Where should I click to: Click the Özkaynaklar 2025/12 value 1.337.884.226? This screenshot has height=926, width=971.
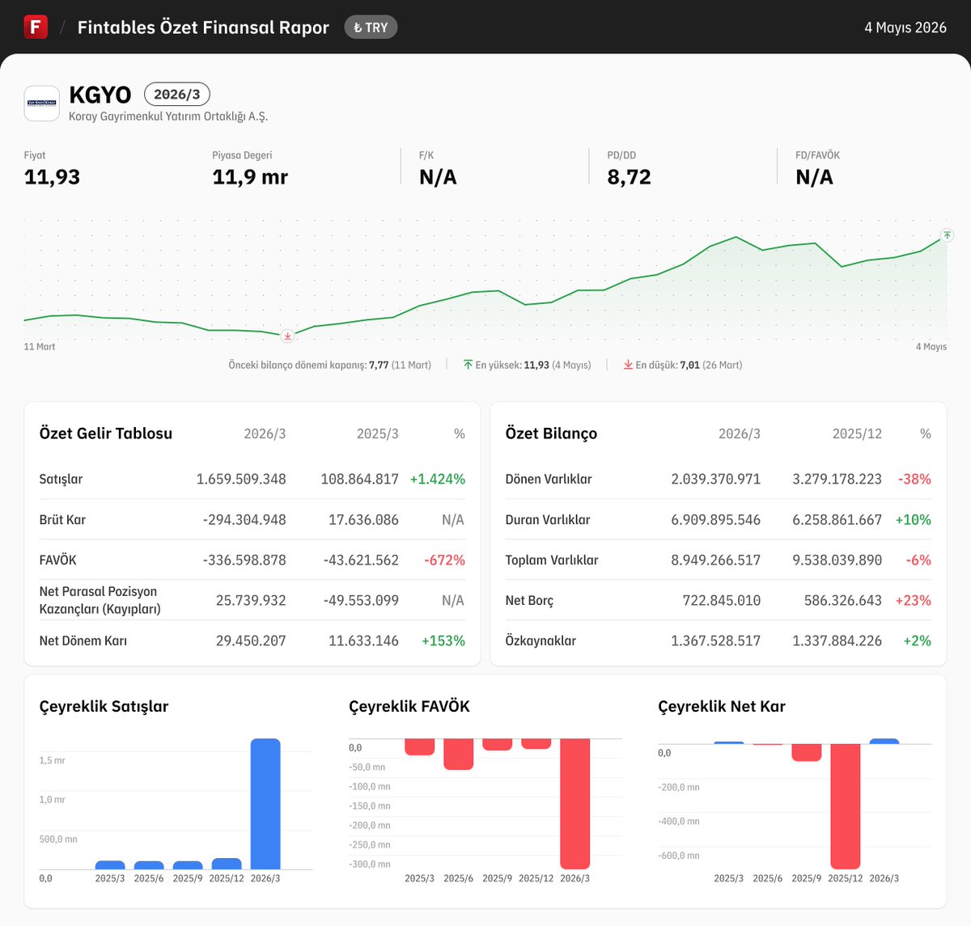point(837,641)
